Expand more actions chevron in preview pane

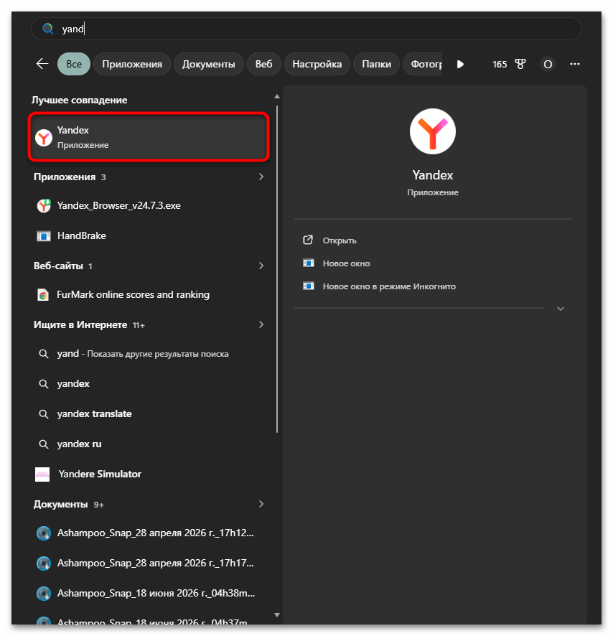coord(561,309)
